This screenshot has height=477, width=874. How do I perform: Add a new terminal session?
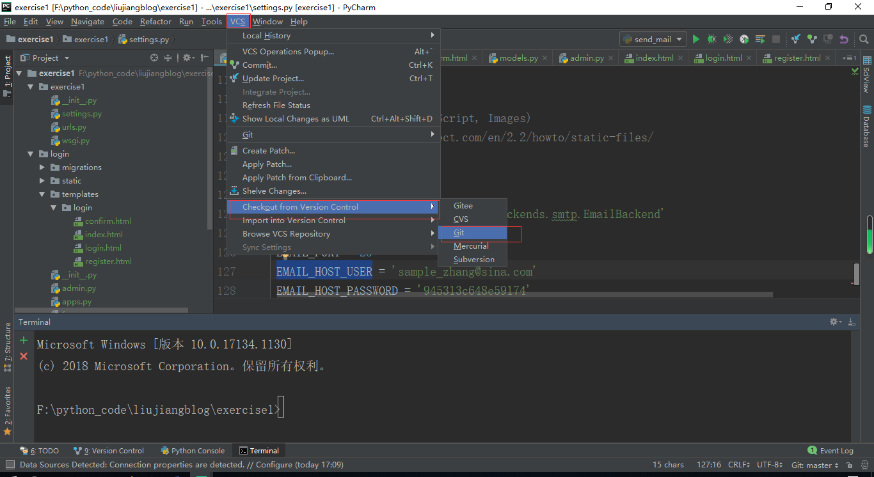pos(24,340)
